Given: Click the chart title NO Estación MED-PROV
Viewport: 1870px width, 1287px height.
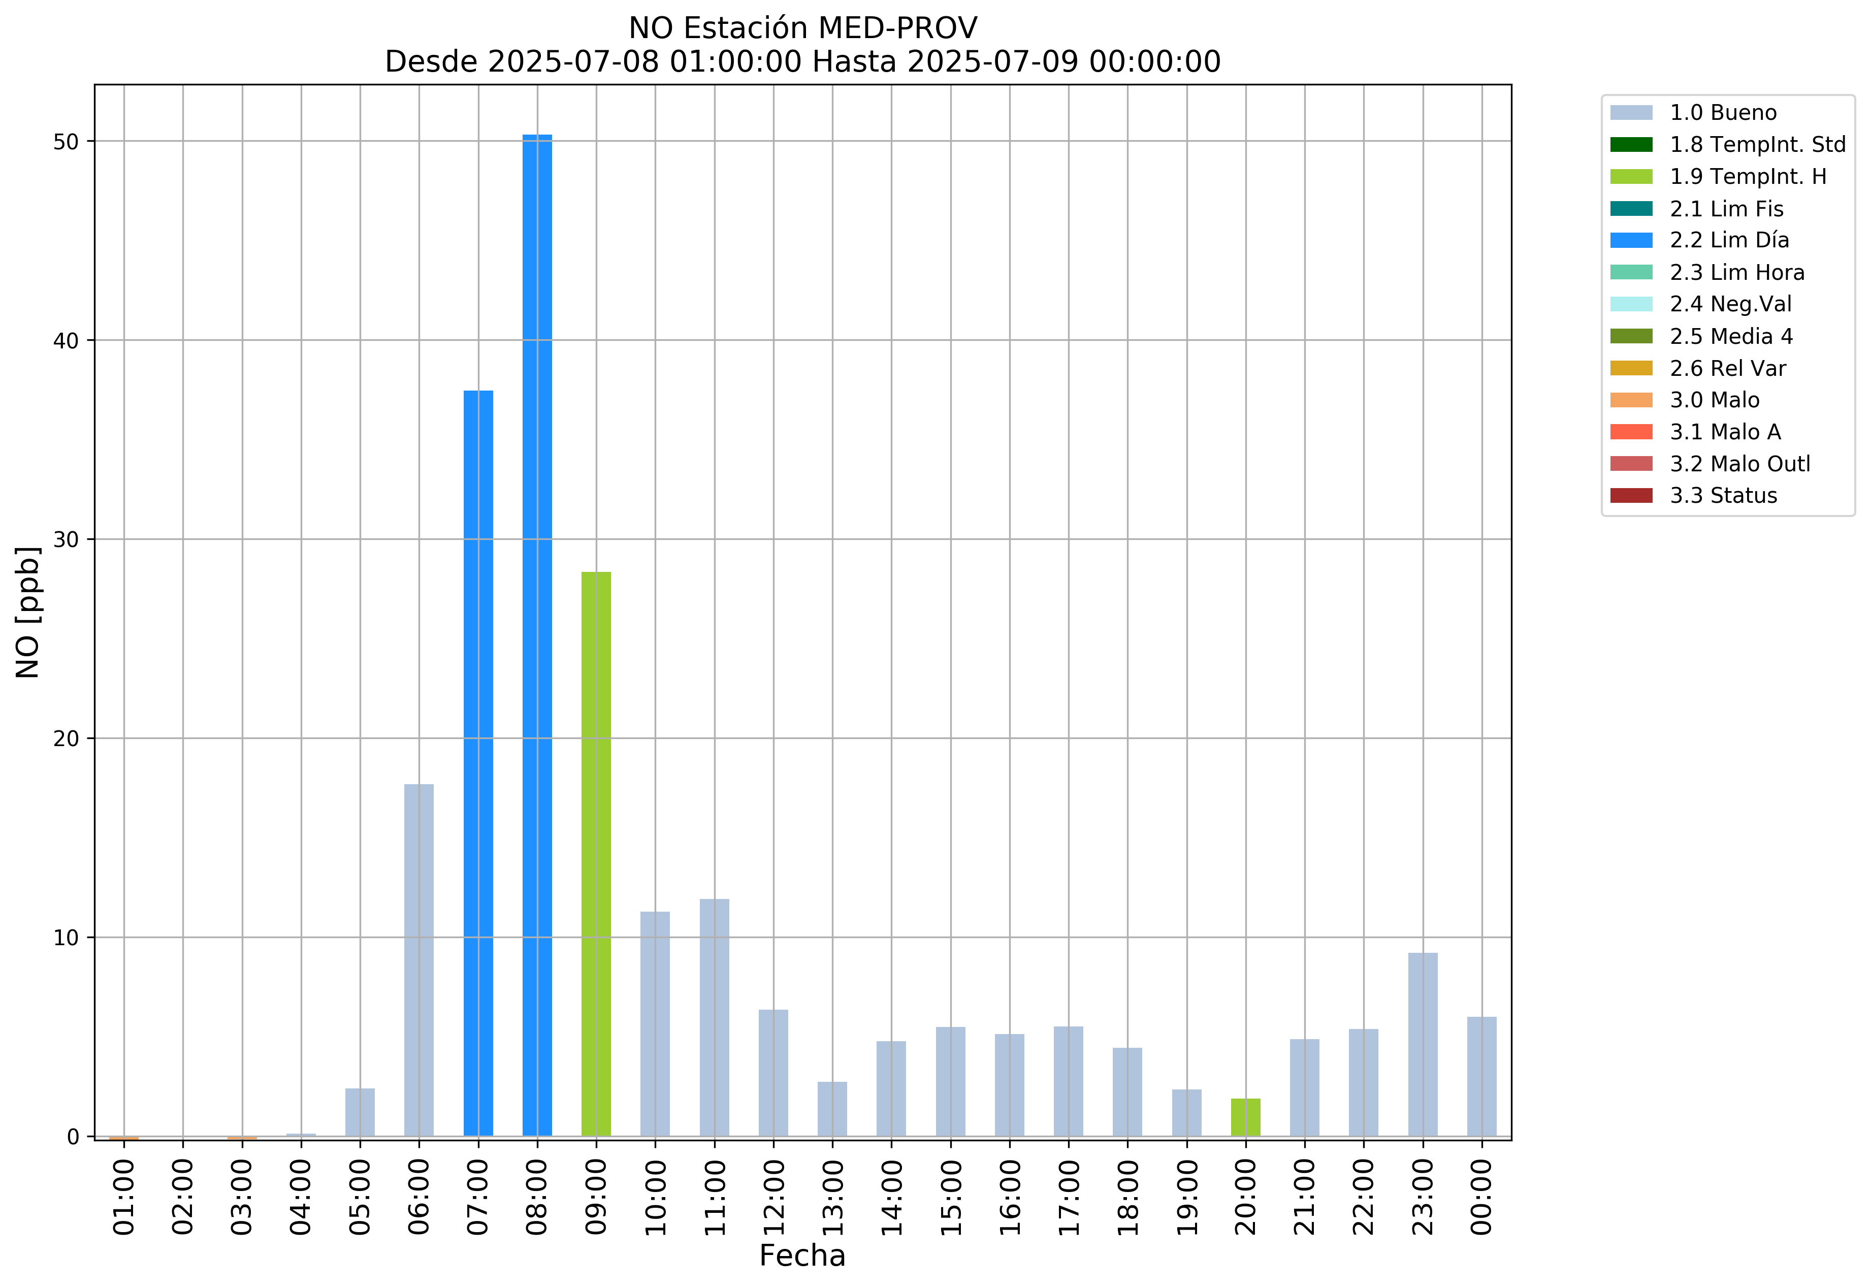Looking at the screenshot, I should pyautogui.click(x=802, y=28).
